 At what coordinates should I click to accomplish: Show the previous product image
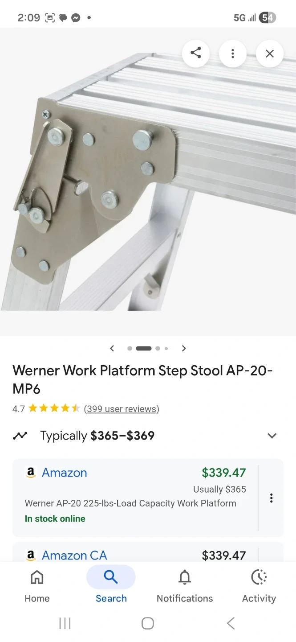point(112,348)
